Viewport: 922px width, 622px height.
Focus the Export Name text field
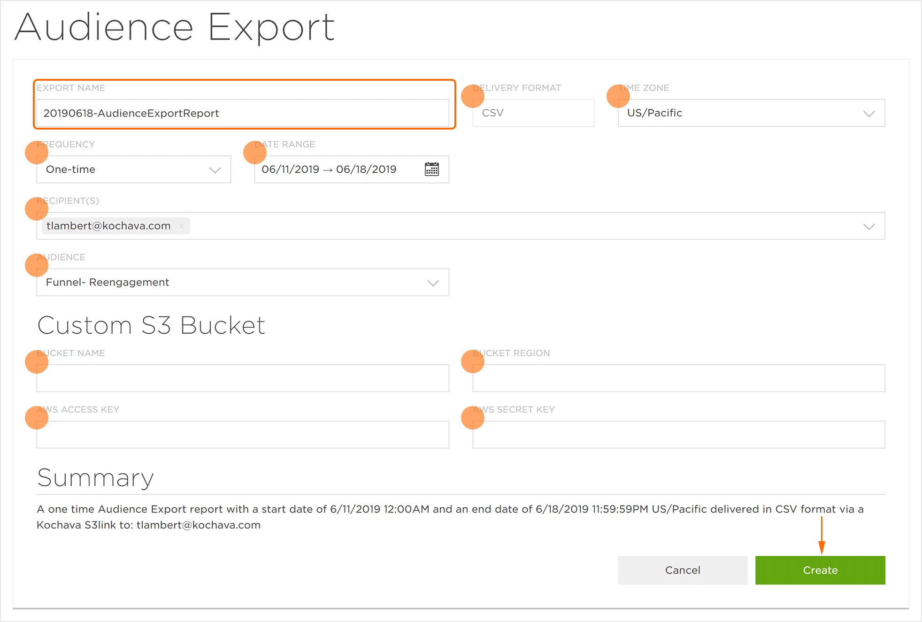coord(242,113)
